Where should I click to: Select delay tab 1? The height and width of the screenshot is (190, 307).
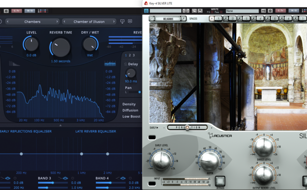[x=126, y=55]
